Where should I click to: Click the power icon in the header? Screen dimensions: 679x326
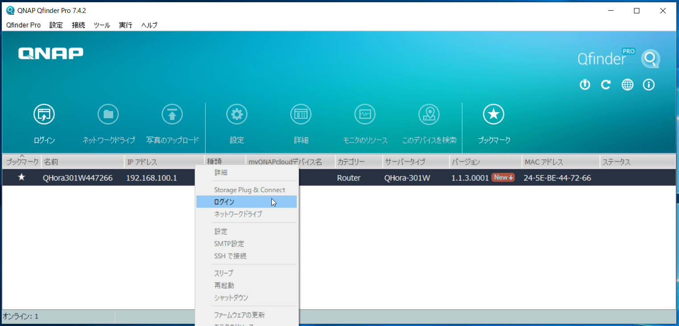[585, 85]
